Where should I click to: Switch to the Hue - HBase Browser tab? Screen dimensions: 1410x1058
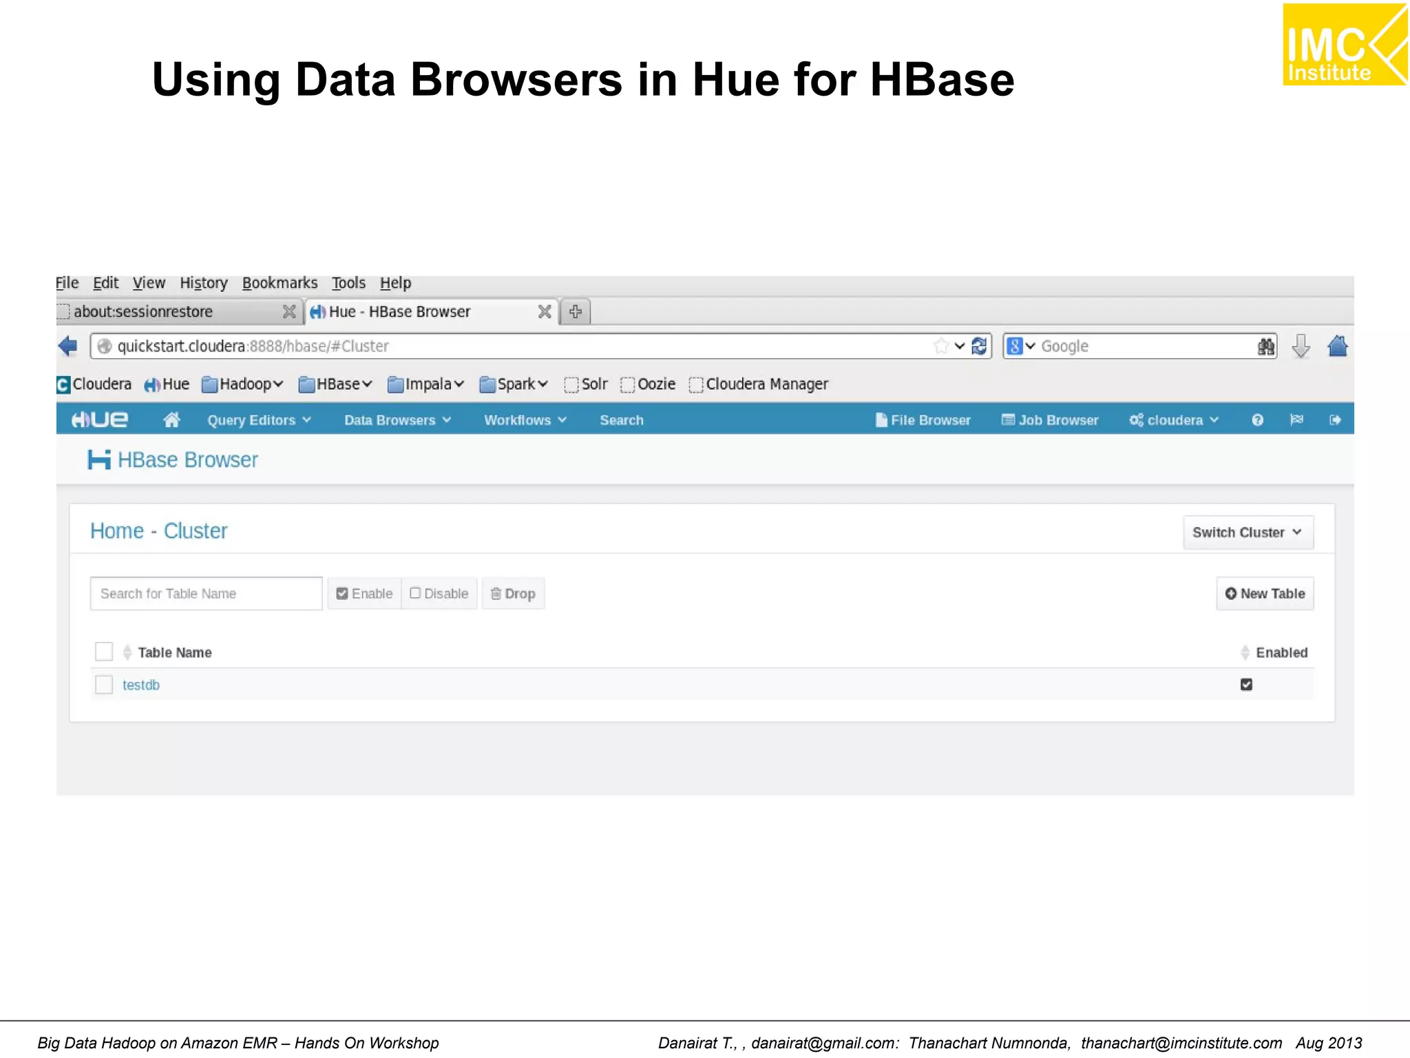click(x=430, y=312)
